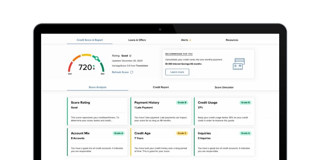Open the Score Rating card
Viewport: 320px width, 160px height.
click(x=97, y=111)
